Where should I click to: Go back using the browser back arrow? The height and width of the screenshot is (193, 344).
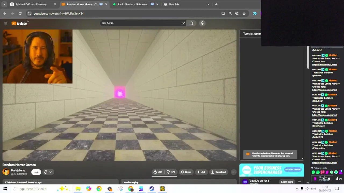pyautogui.click(x=5, y=13)
